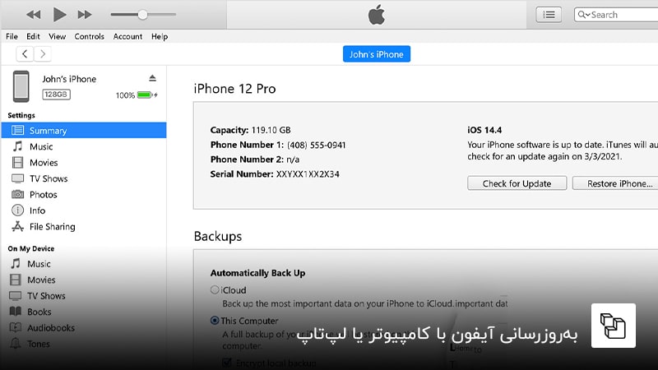Eject John's iPhone
The height and width of the screenshot is (370, 658).
point(152,78)
